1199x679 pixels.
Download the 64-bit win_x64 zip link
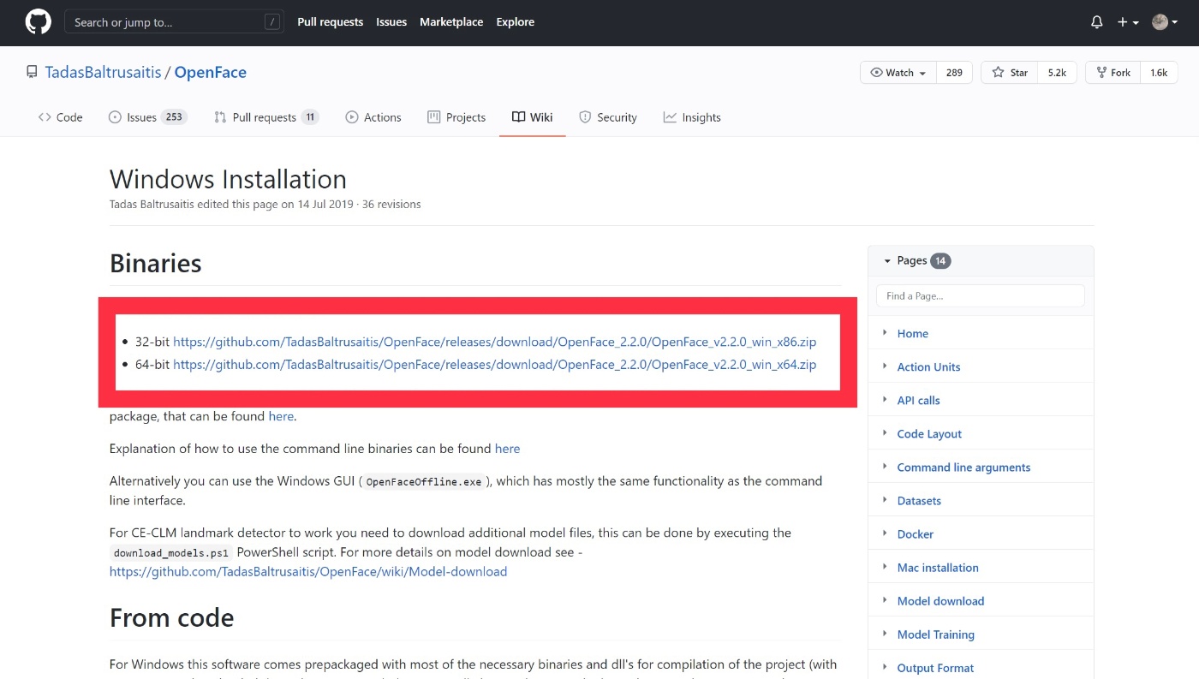click(494, 364)
